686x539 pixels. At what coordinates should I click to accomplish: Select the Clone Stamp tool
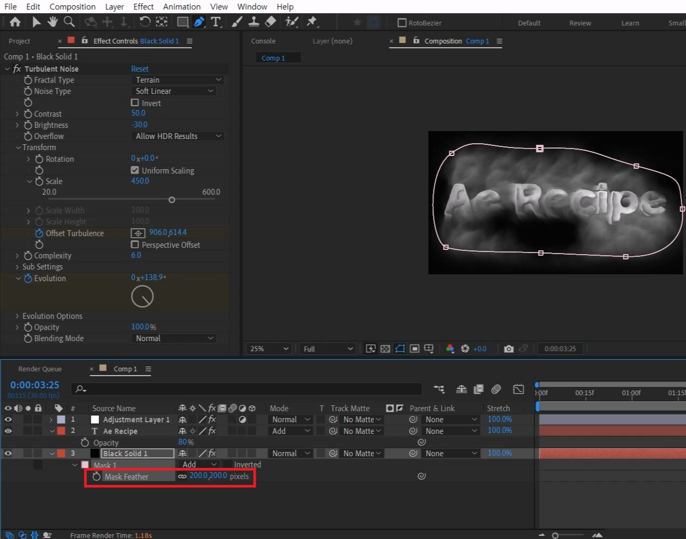[x=254, y=22]
